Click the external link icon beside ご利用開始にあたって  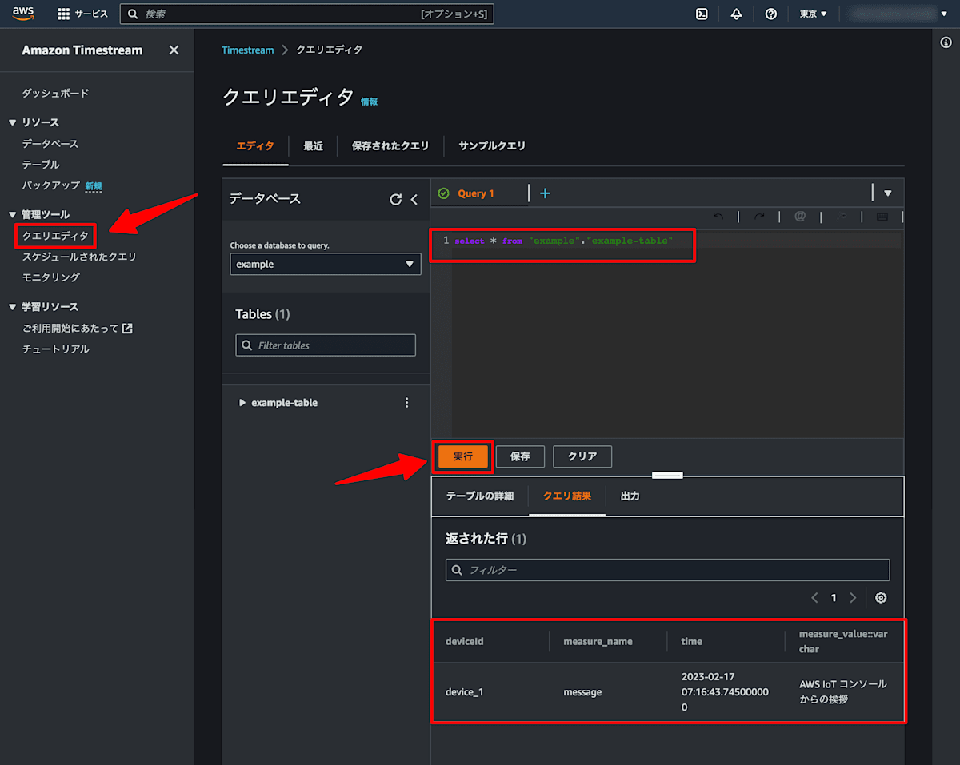[127, 329]
